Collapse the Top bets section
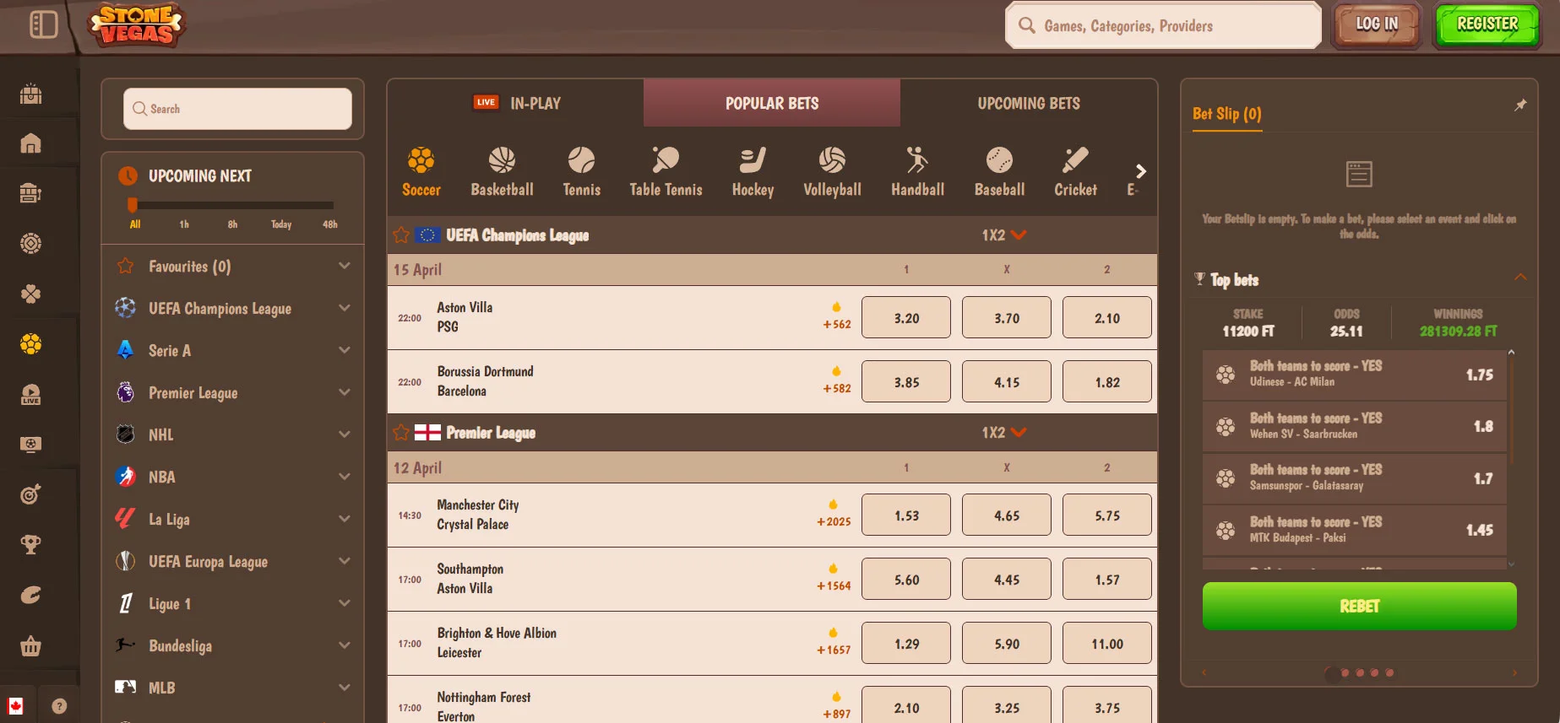This screenshot has width=1560, height=723. [1520, 278]
